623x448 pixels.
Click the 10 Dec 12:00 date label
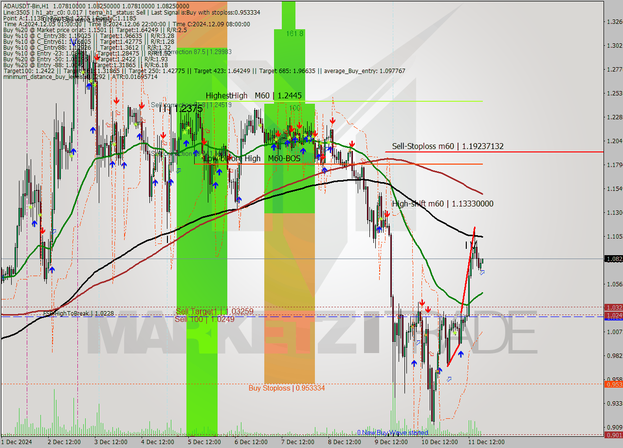[440, 442]
